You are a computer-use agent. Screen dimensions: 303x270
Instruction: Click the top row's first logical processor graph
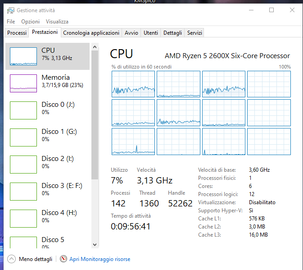[x=133, y=84]
